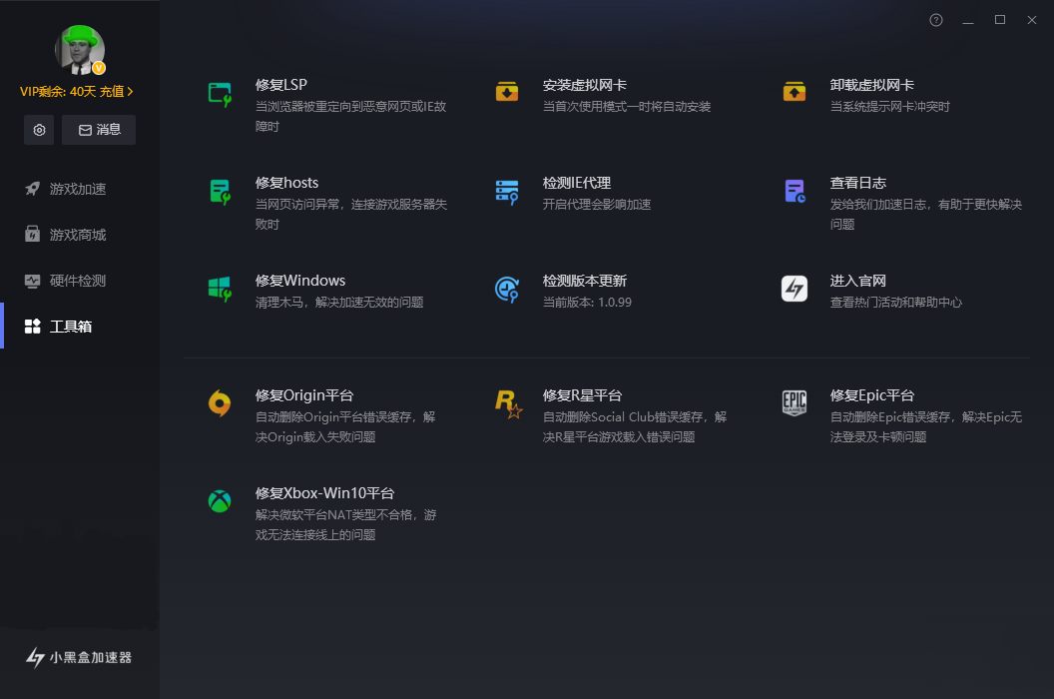Click the 当浏览器被重定向 description under 修复LSP
Viewport: 1054px width, 699px height.
click(351, 116)
